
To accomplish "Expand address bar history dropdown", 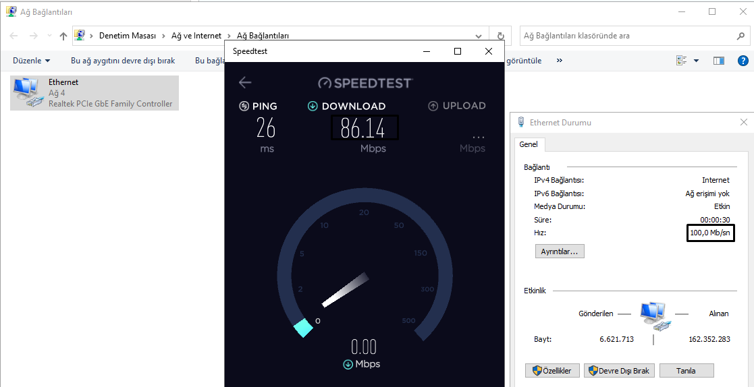I will point(479,36).
